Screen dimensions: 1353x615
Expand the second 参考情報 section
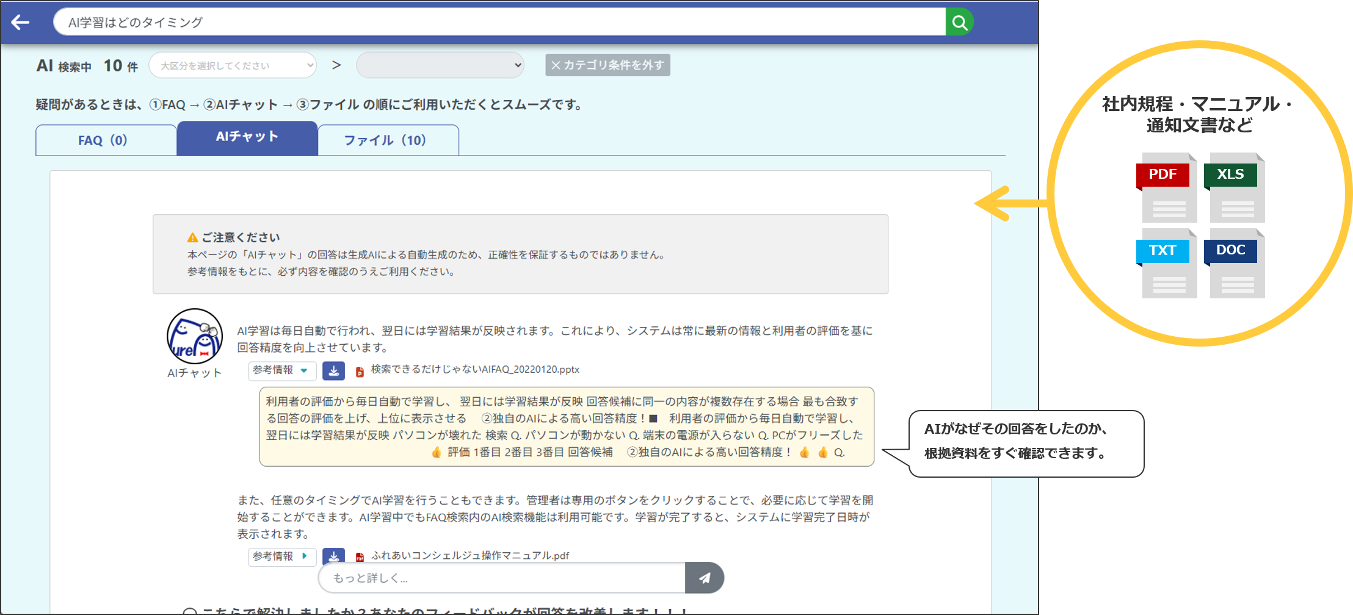pyautogui.click(x=281, y=556)
